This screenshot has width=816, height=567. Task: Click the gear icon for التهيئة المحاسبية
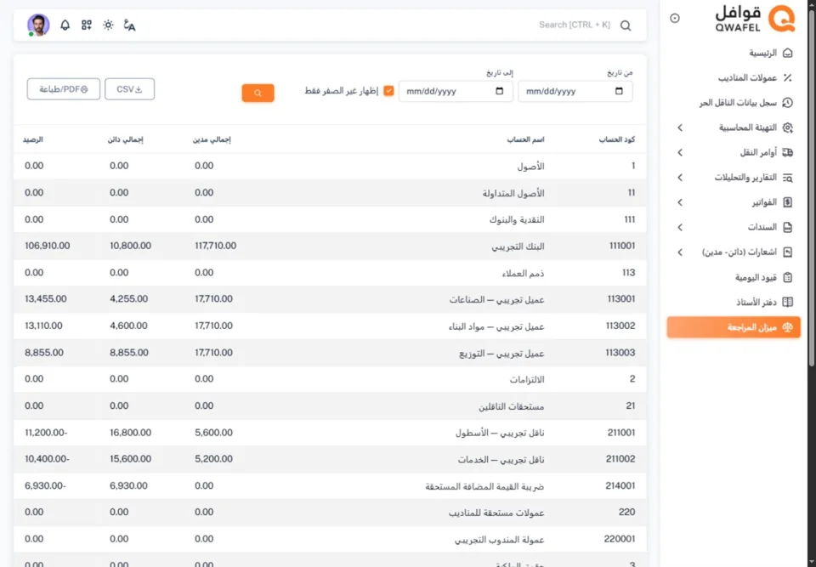(787, 128)
